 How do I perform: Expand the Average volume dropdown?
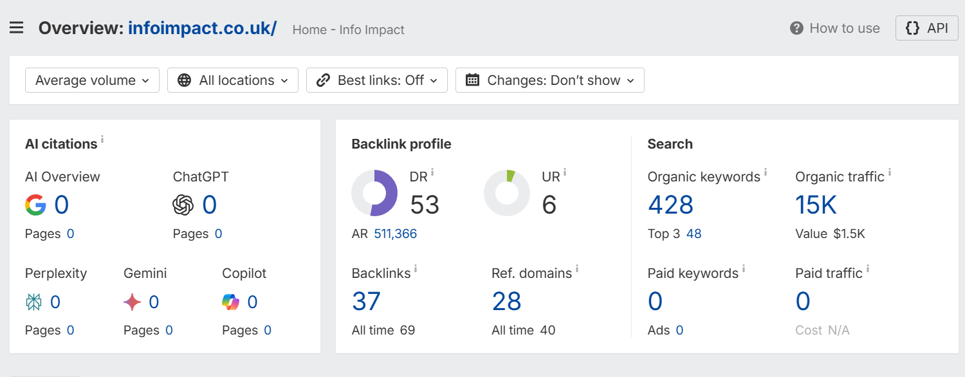(x=92, y=80)
